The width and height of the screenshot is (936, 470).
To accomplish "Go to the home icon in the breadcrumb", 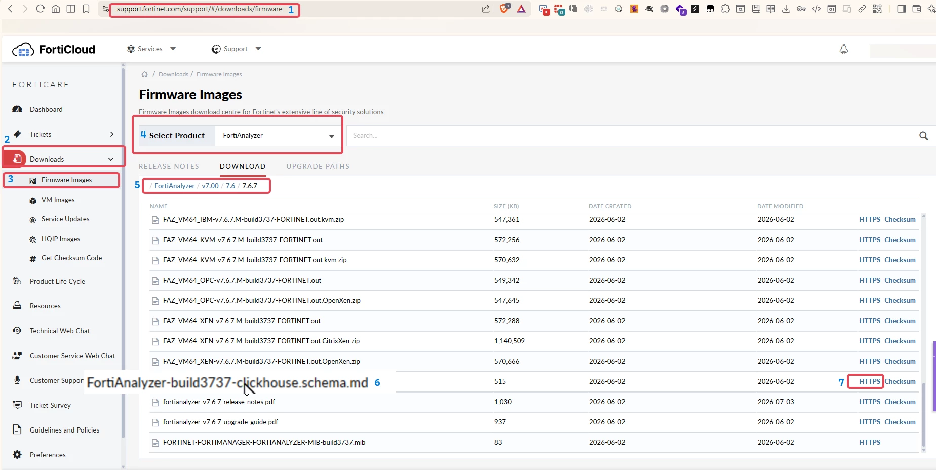I will point(145,74).
